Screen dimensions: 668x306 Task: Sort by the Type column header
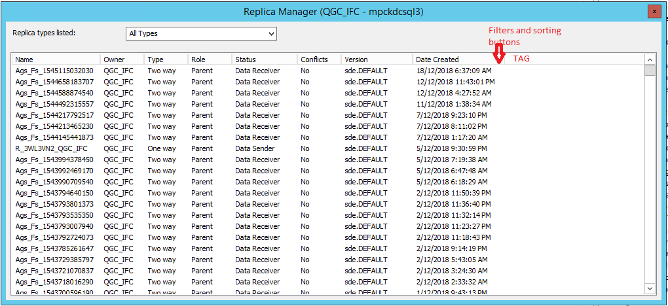click(x=166, y=59)
